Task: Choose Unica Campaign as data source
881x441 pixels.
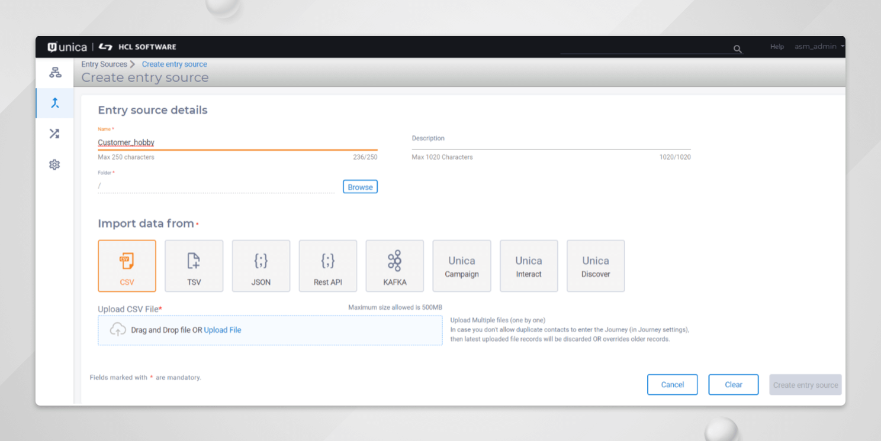Action: coord(461,265)
